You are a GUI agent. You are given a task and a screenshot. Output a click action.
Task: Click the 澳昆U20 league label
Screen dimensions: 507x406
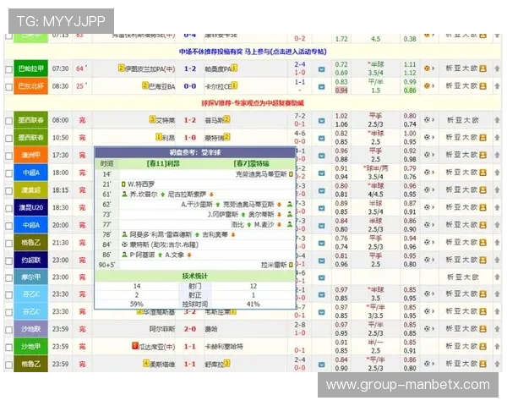[x=31, y=207]
